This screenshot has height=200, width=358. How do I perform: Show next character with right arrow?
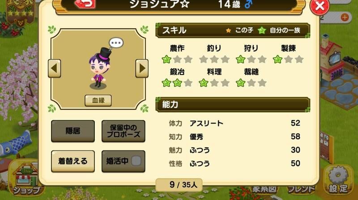coord(142,68)
